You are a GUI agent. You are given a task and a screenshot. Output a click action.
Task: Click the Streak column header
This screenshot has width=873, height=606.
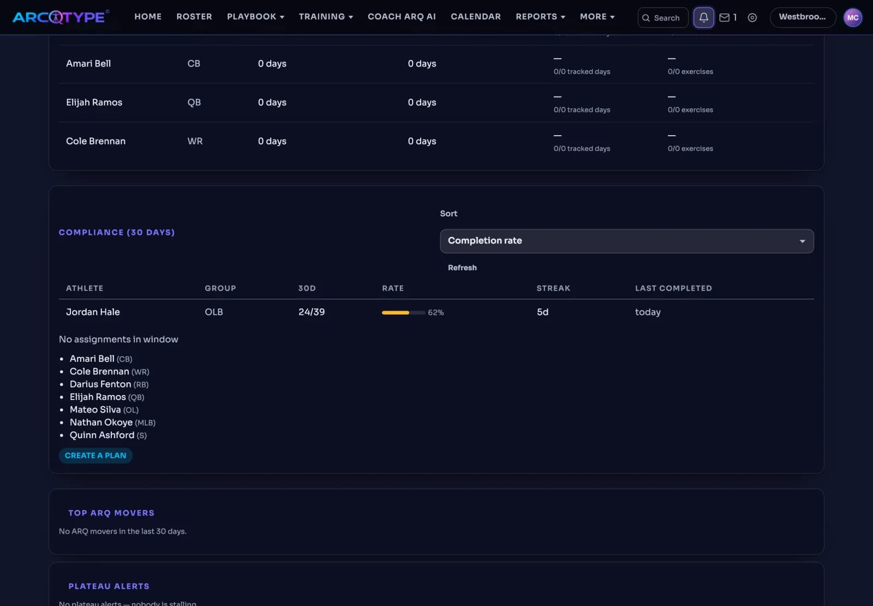[x=553, y=288]
